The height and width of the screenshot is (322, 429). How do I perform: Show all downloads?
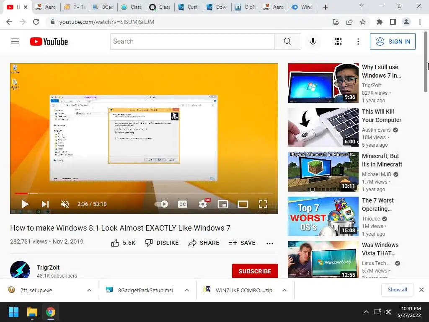pyautogui.click(x=397, y=290)
